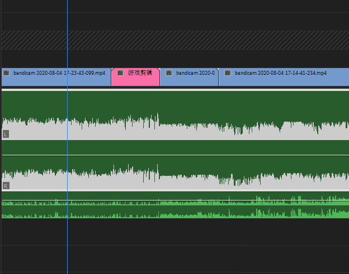349x274 pixels.
Task: Click fx badge on bandicam 2020-0 clip
Action: pyautogui.click(x=169, y=73)
